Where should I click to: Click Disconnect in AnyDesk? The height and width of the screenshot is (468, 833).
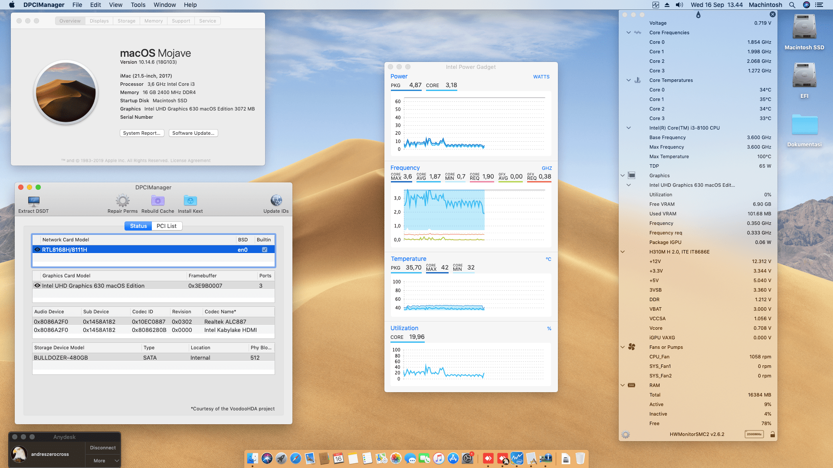[102, 447]
